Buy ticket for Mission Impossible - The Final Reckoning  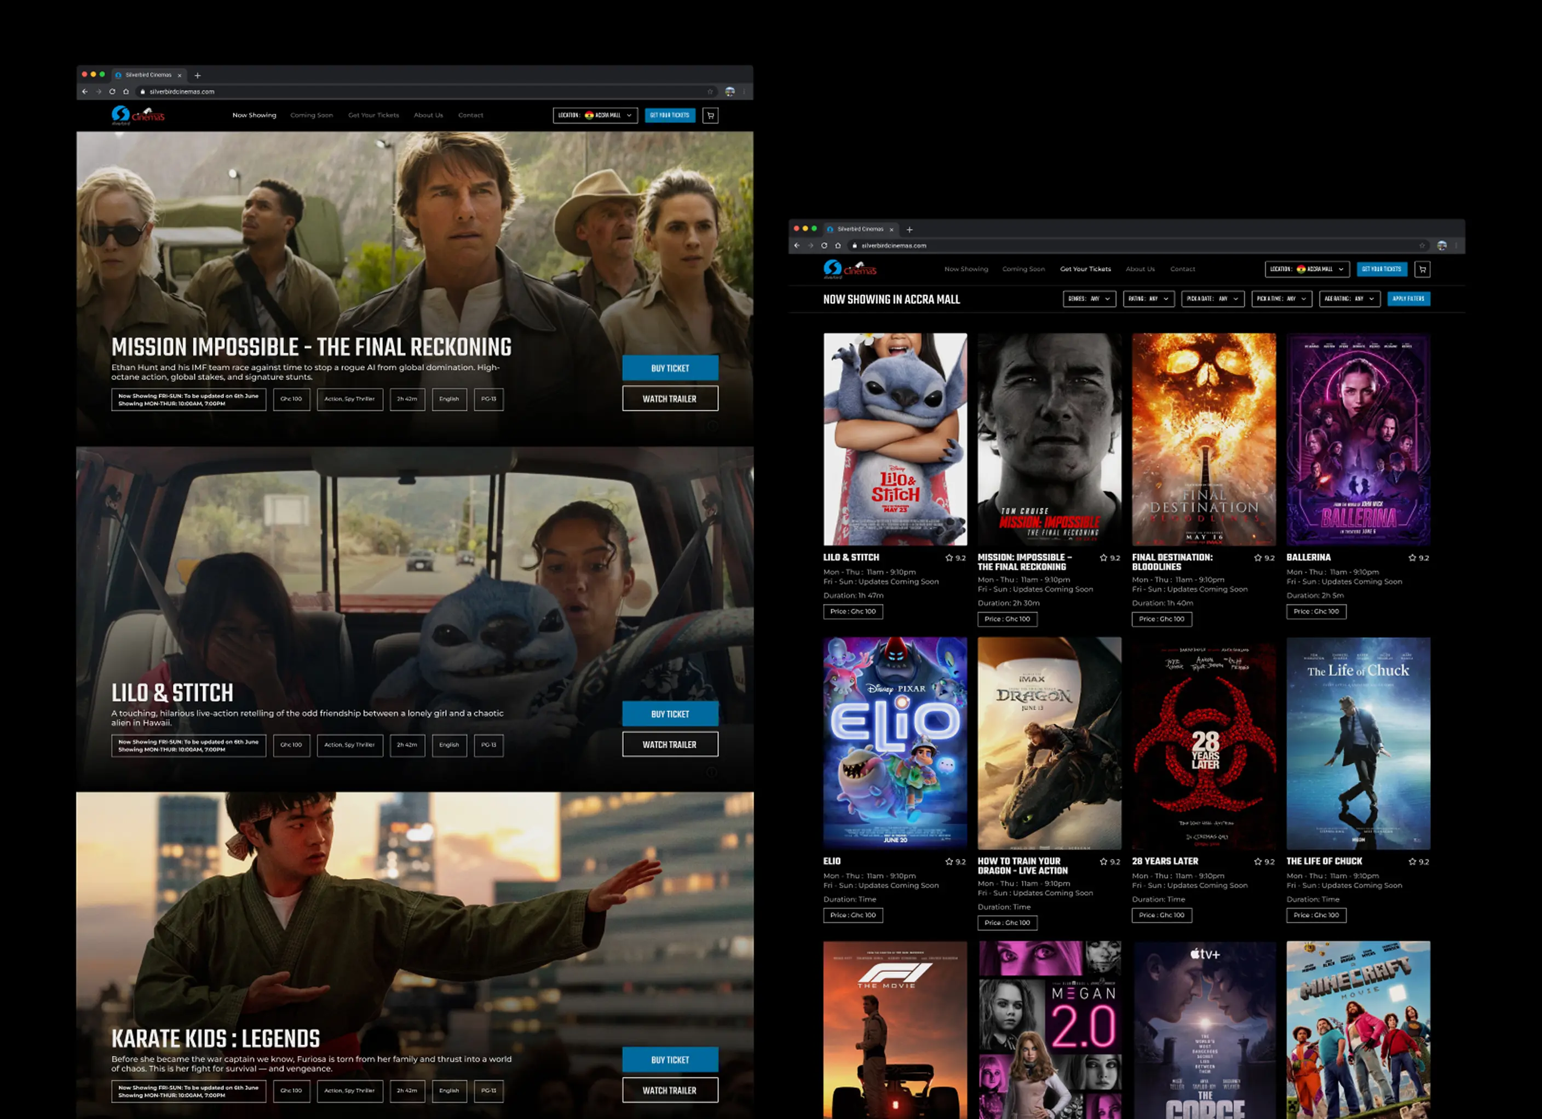(670, 368)
